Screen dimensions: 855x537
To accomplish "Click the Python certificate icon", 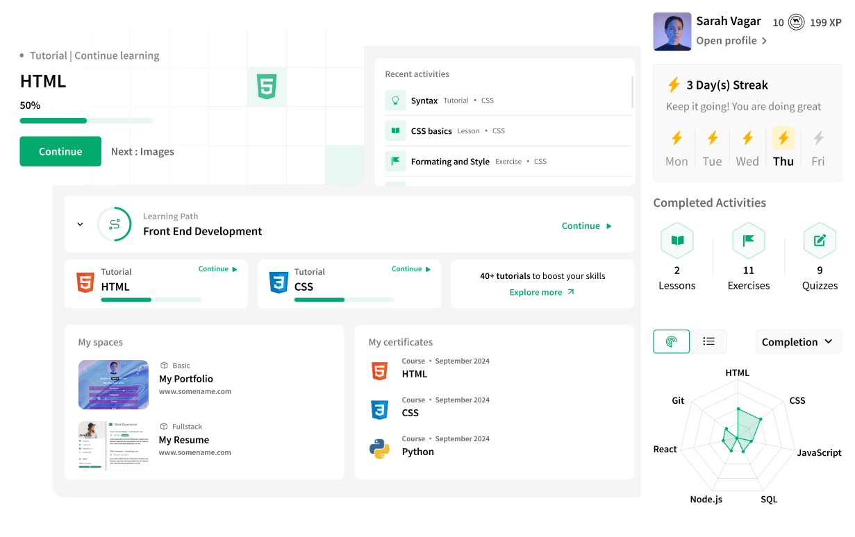I will tap(379, 447).
